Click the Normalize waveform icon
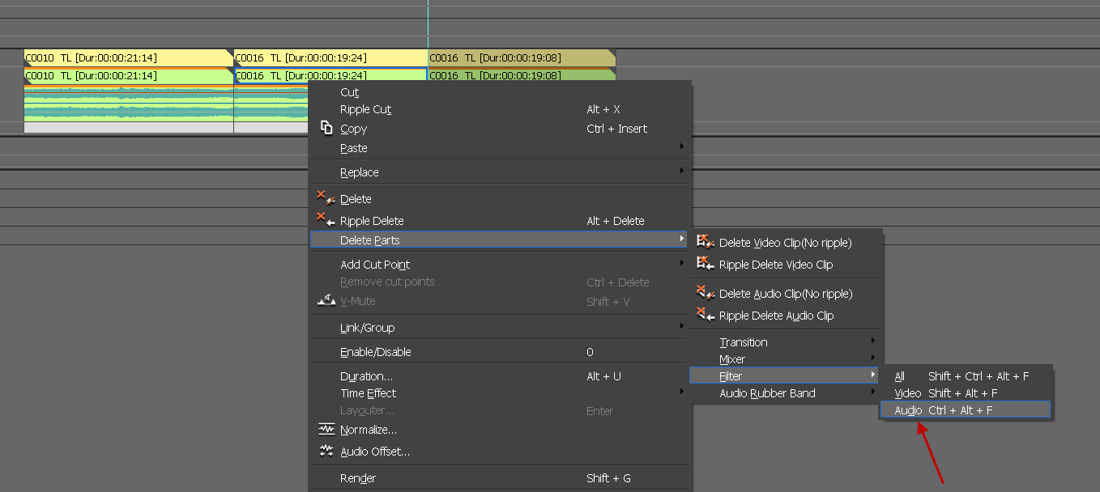 click(x=326, y=430)
